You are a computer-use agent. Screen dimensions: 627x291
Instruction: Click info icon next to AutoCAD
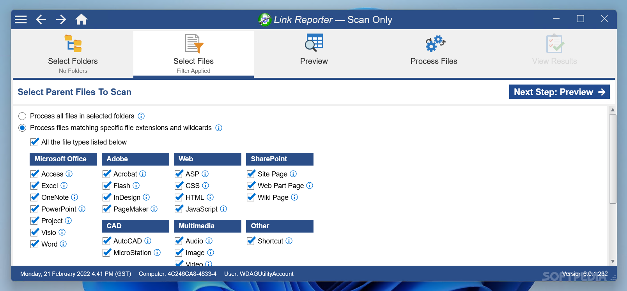tap(148, 241)
